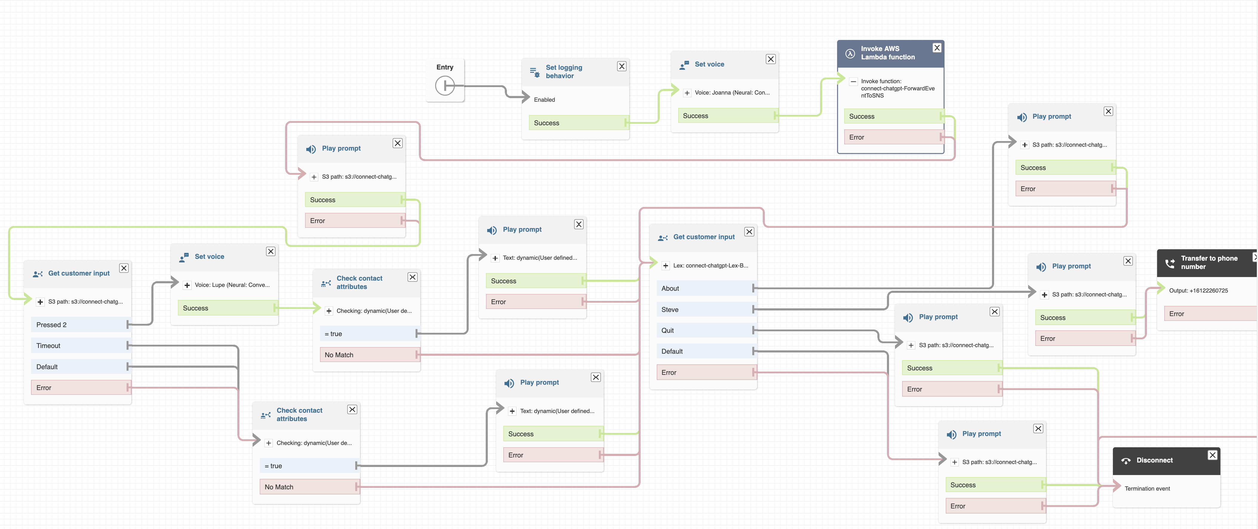This screenshot has height=529, width=1258.
Task: Click Transfer to phone number icon
Action: (1170, 263)
